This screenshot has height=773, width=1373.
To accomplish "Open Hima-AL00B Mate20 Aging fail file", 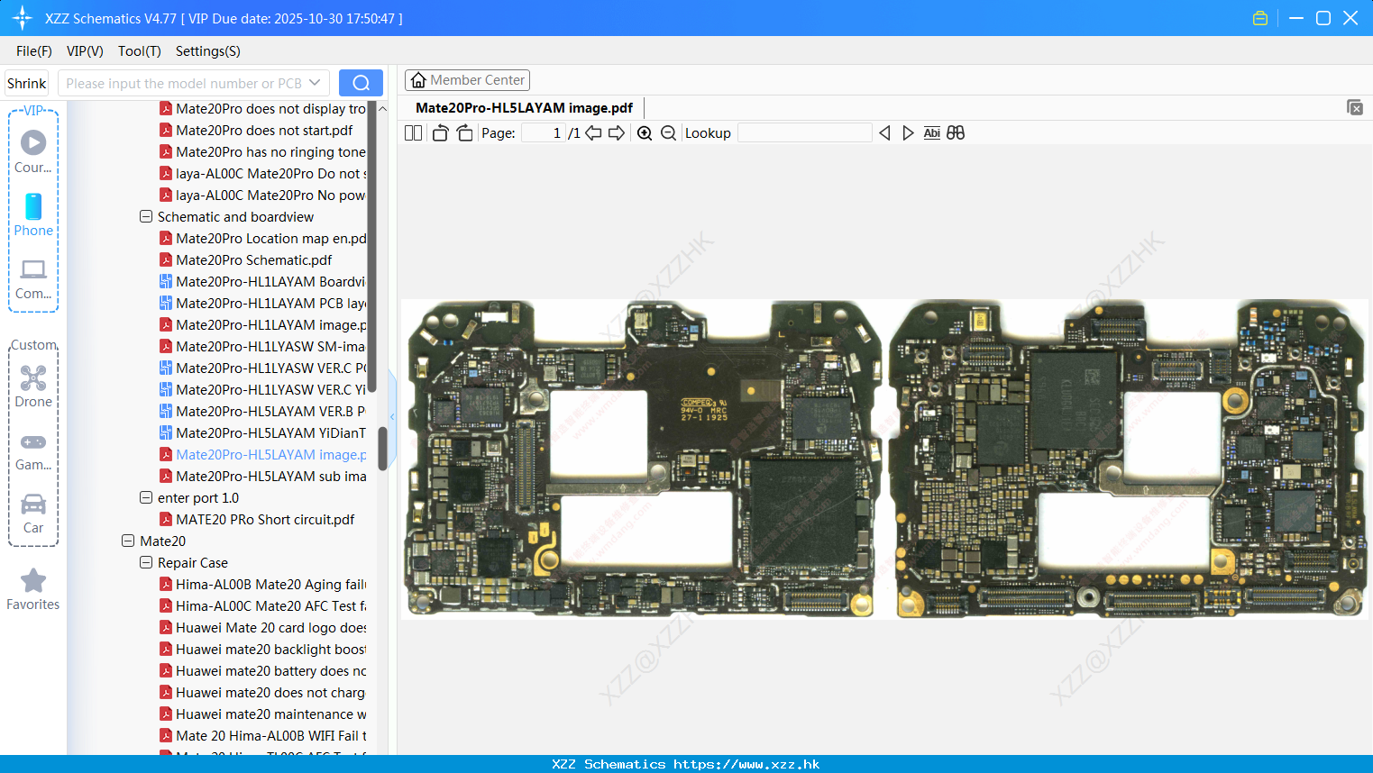I will pos(262,584).
